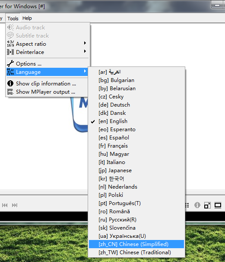Select the checked [en] English language
The height and width of the screenshot is (262, 225).
pos(136,121)
